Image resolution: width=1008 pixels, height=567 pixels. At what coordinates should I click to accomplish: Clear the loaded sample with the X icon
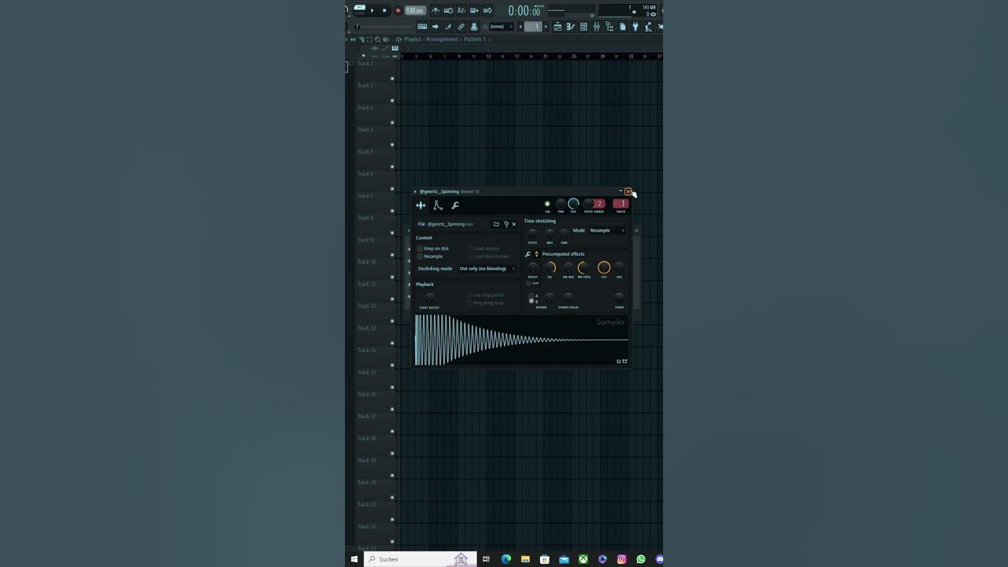click(x=514, y=224)
